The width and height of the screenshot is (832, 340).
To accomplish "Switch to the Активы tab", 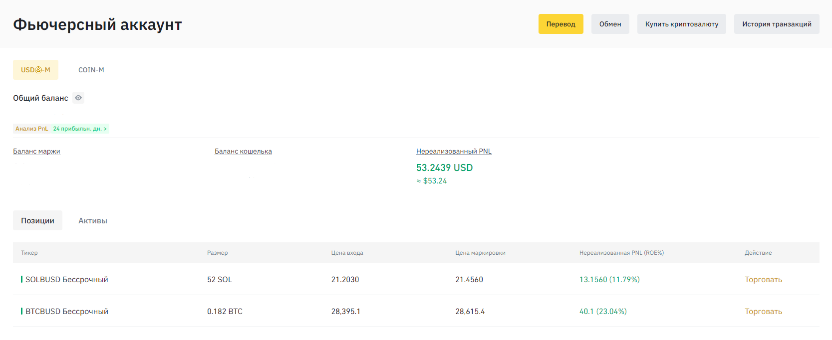I will tap(93, 220).
